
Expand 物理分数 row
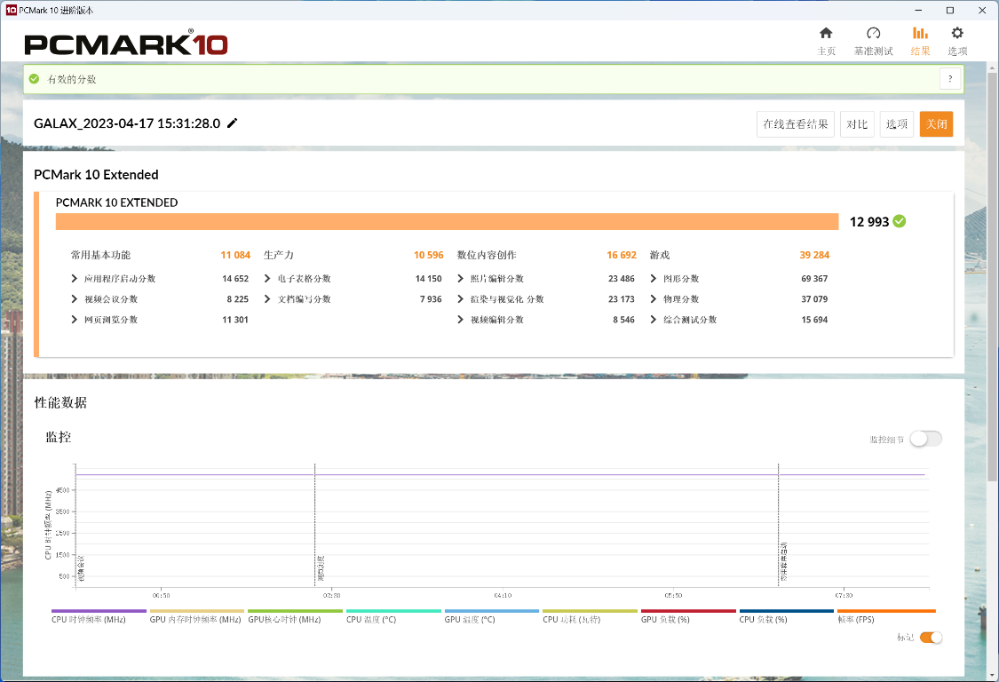pos(675,299)
